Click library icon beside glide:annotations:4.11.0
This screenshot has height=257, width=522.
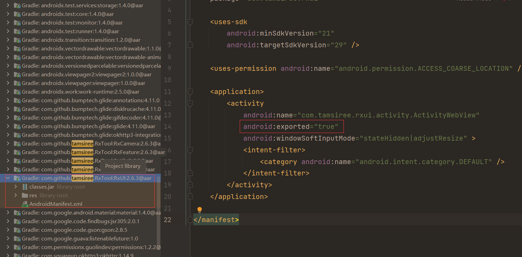pyautogui.click(x=17, y=101)
